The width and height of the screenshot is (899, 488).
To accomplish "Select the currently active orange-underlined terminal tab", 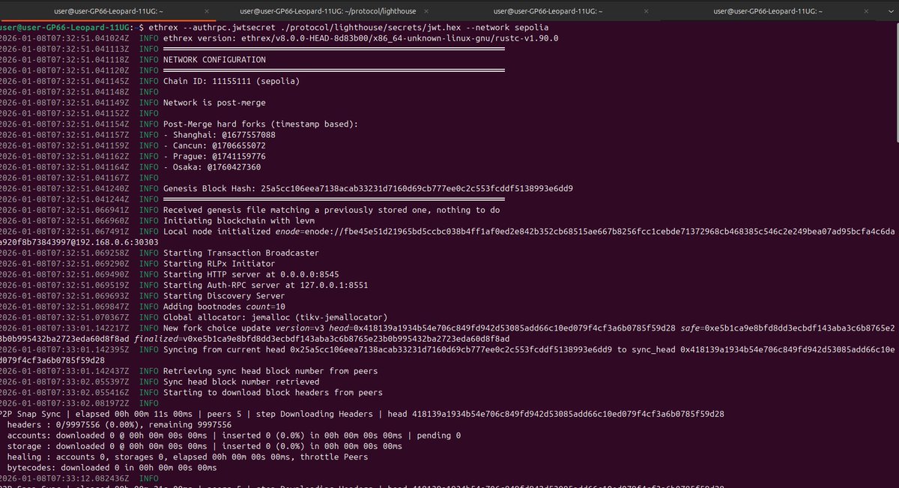I will click(x=107, y=11).
